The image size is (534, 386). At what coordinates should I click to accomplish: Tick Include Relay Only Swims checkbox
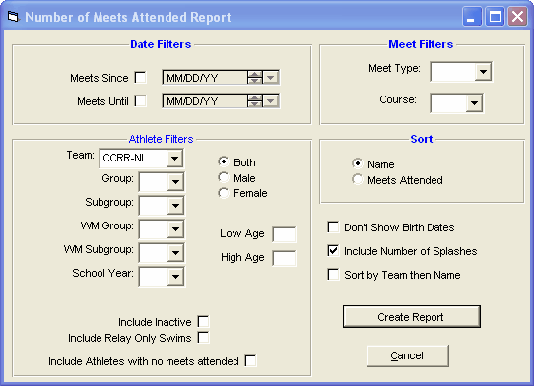tap(203, 338)
